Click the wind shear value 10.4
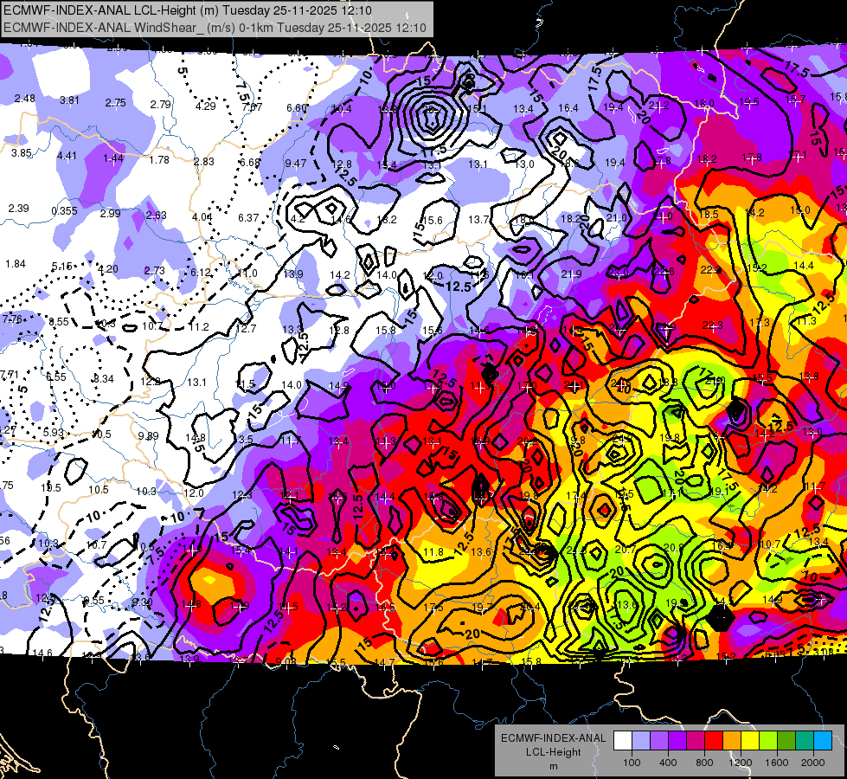Screen dimensions: 847x779 (342, 109)
